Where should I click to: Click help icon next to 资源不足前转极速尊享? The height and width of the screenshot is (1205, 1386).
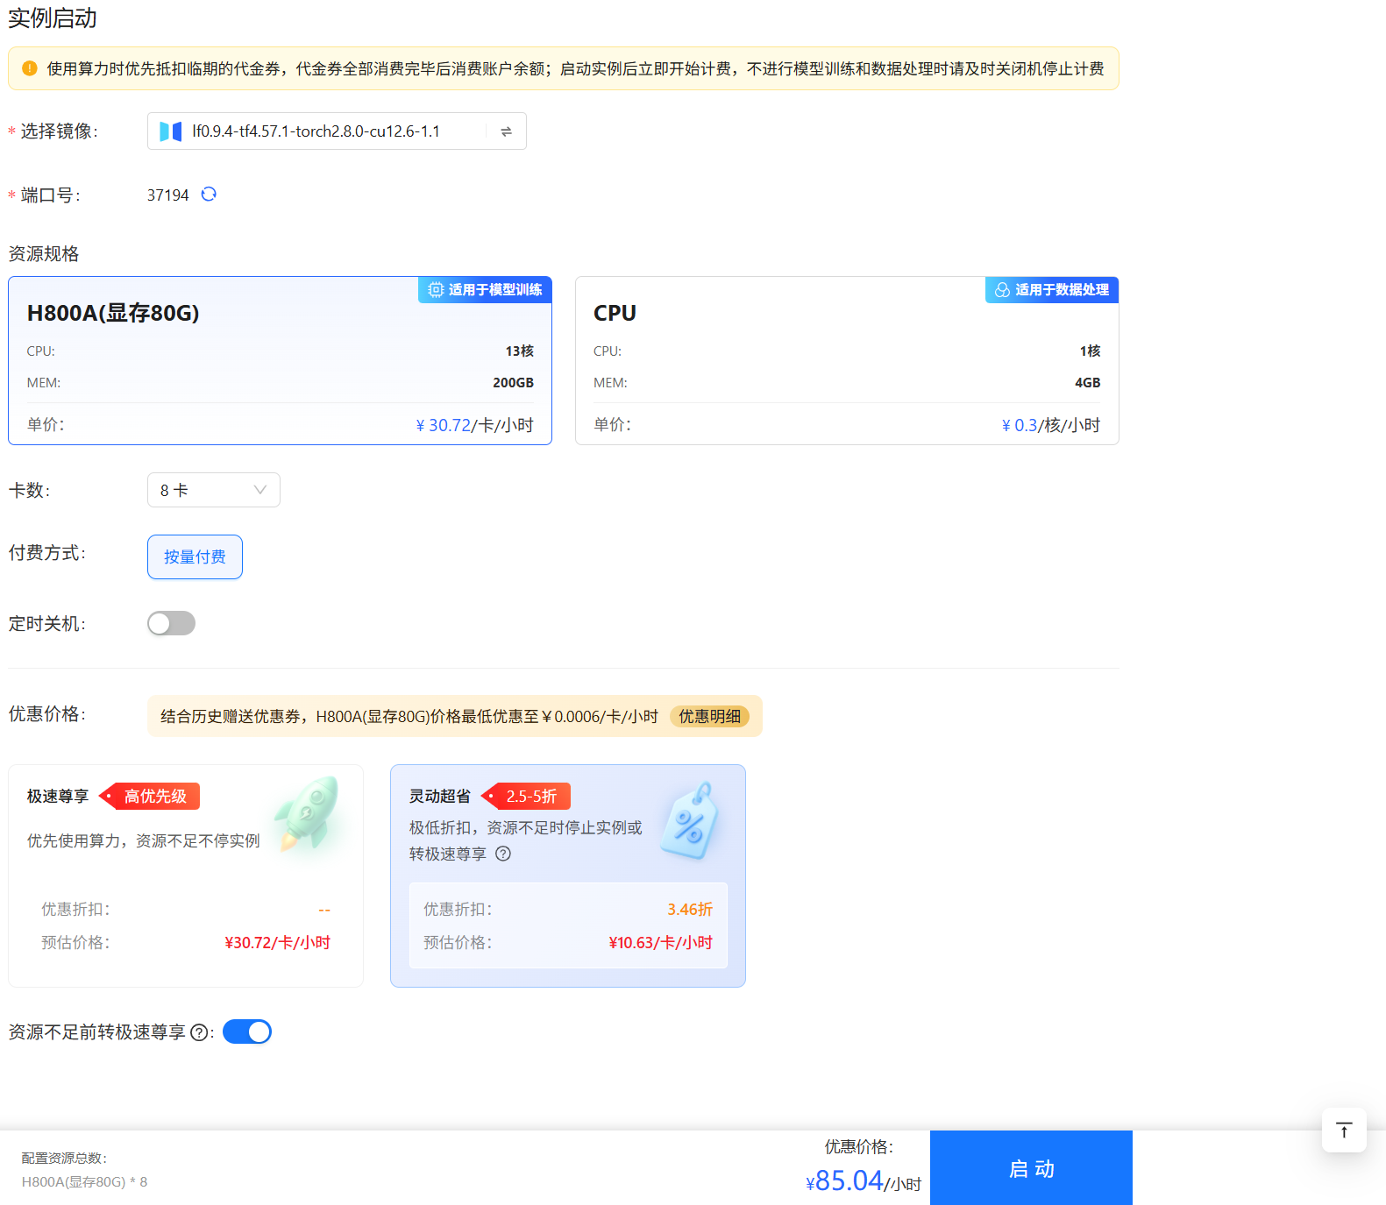click(x=199, y=1032)
